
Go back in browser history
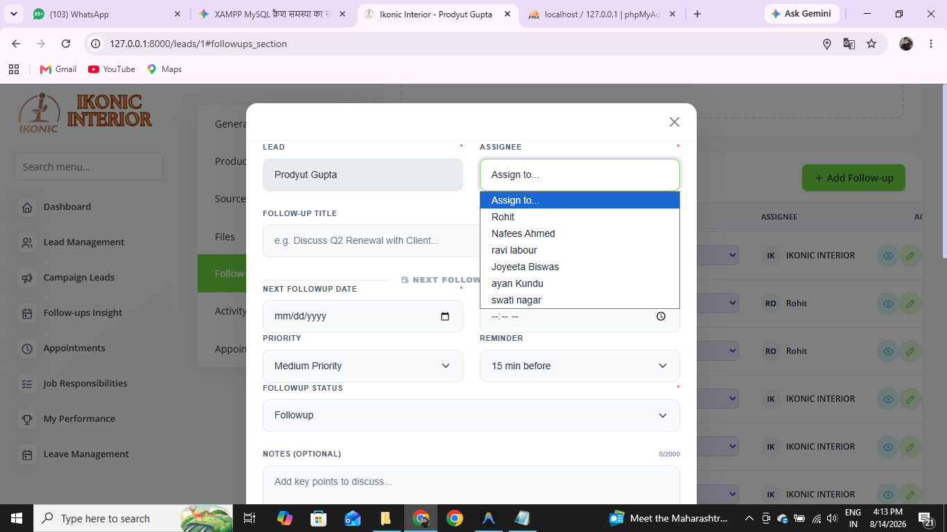tap(16, 44)
